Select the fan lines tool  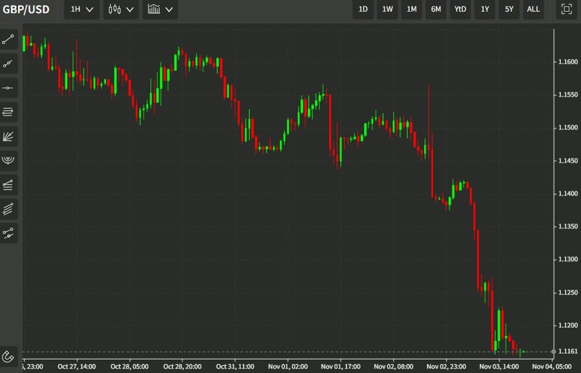click(8, 137)
